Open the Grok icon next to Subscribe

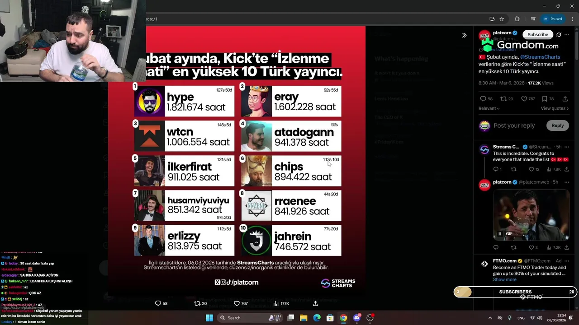click(559, 35)
